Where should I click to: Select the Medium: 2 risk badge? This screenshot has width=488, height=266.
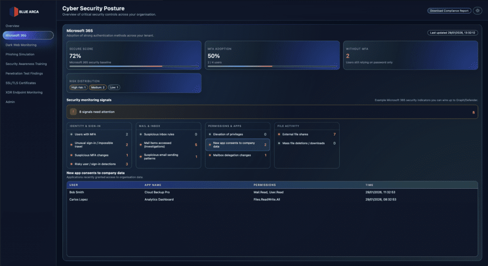pyautogui.click(x=98, y=87)
